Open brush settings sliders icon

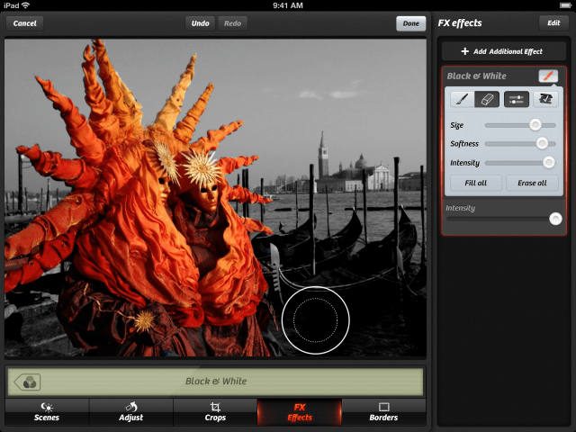click(x=516, y=100)
